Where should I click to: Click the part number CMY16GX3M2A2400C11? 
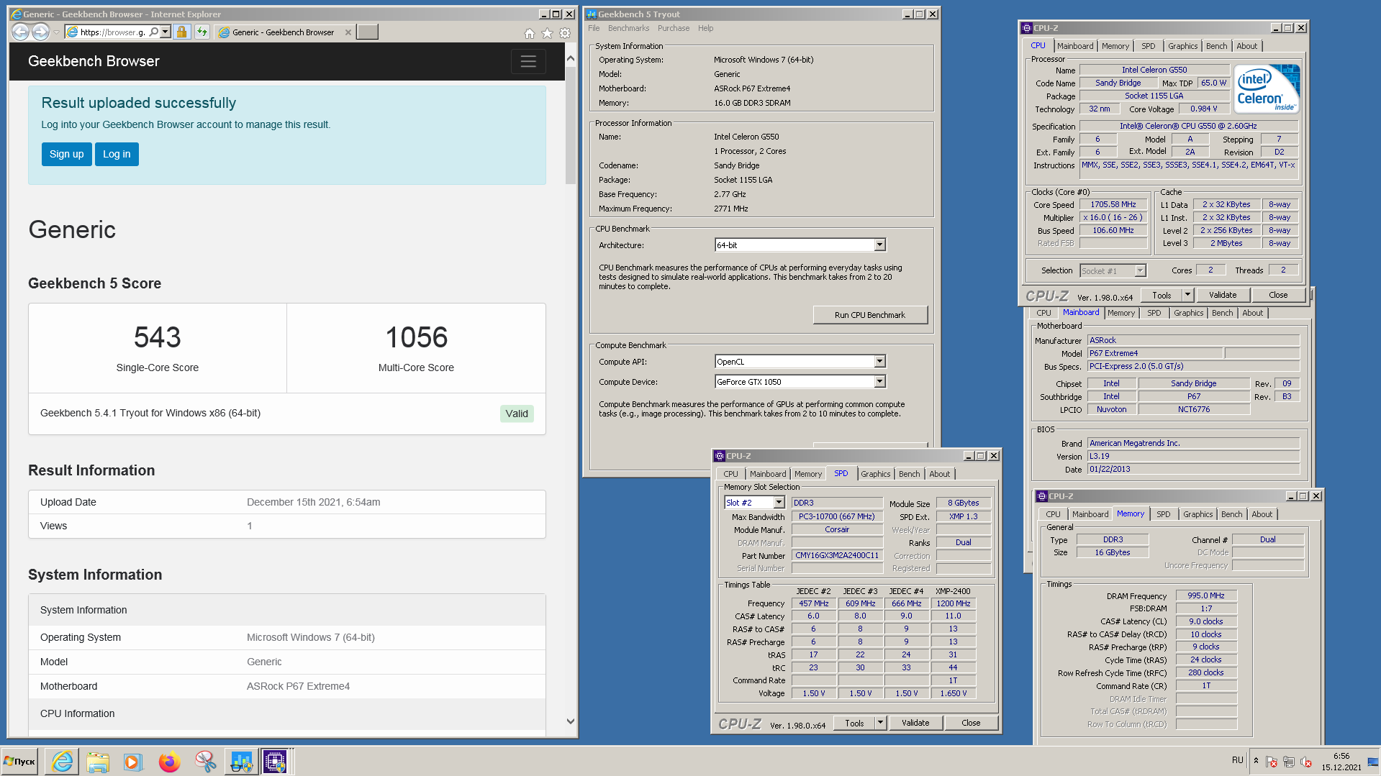click(x=837, y=555)
